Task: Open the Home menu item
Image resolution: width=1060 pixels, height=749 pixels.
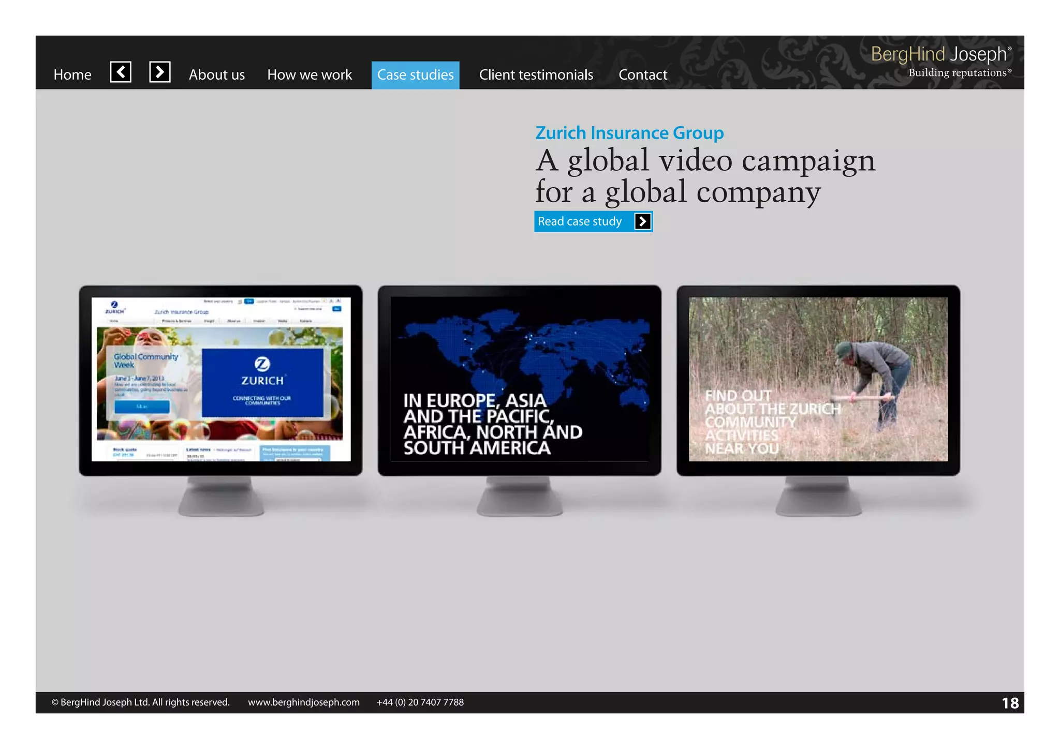Action: [x=72, y=75]
